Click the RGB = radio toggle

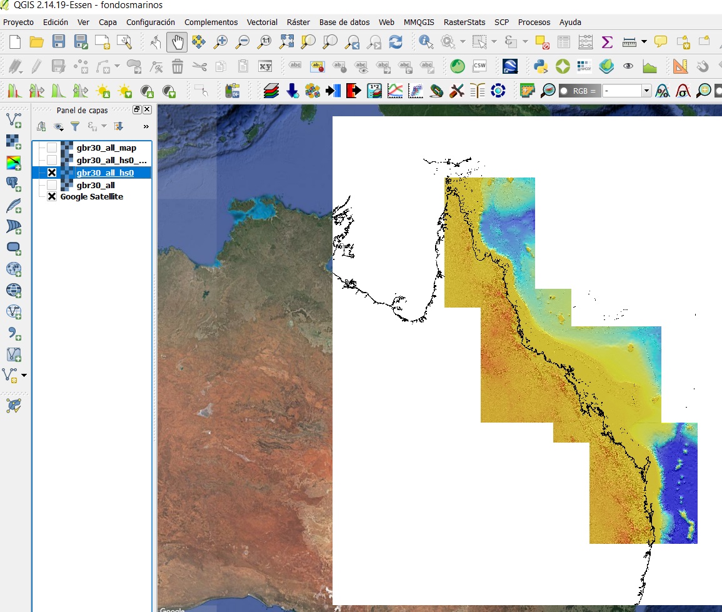click(564, 91)
